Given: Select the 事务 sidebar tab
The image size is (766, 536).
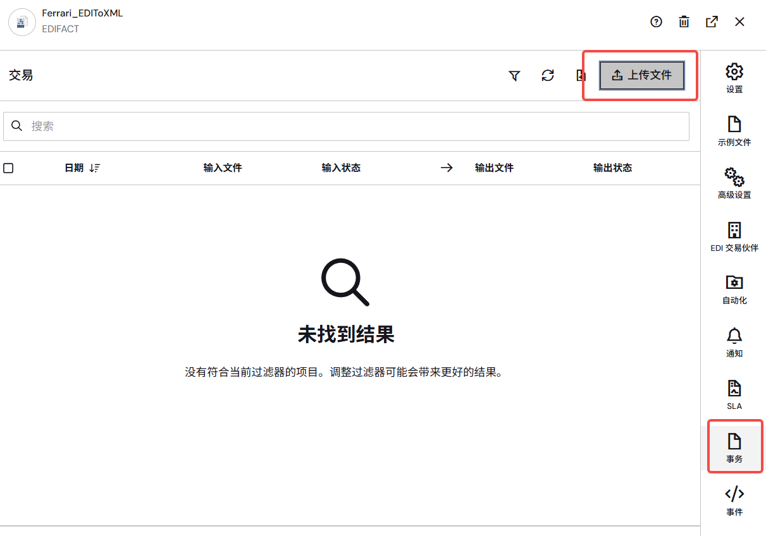Looking at the screenshot, I should point(734,448).
